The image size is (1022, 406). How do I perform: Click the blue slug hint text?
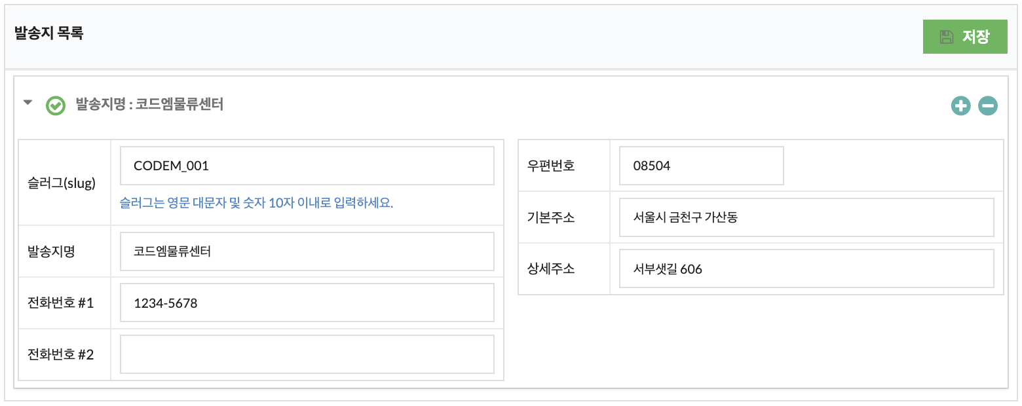click(x=257, y=202)
